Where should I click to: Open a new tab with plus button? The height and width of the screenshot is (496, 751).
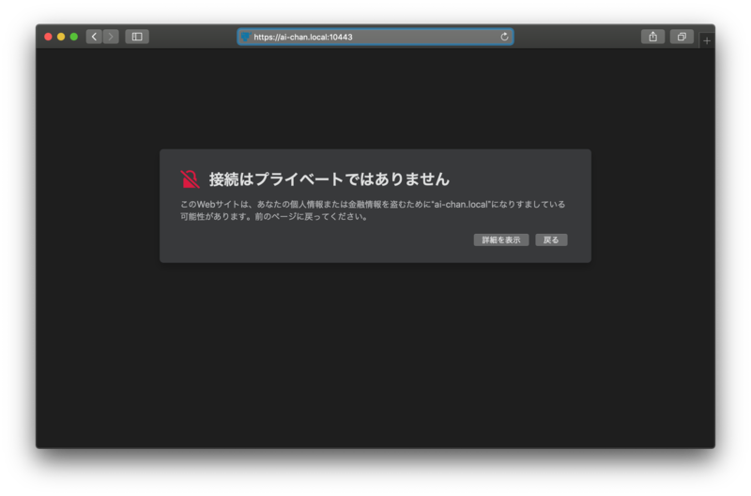click(x=707, y=40)
